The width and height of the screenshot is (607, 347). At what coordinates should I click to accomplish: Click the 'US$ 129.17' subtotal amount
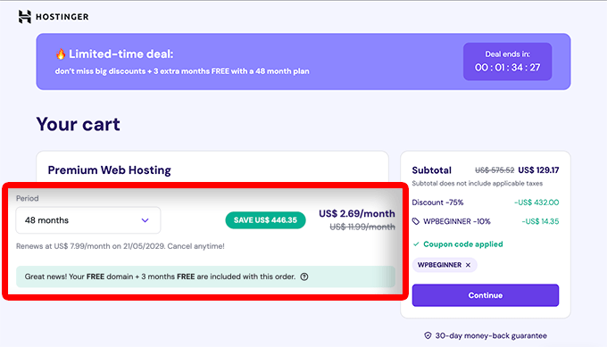pos(538,170)
